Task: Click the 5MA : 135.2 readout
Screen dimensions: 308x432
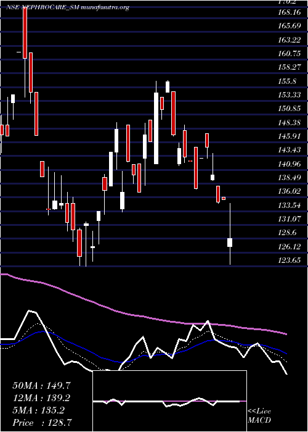Action: 38,410
